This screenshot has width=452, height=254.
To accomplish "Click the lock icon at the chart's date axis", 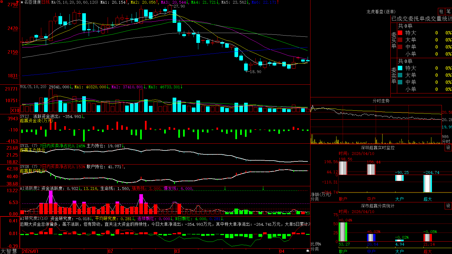I will tap(308, 251).
